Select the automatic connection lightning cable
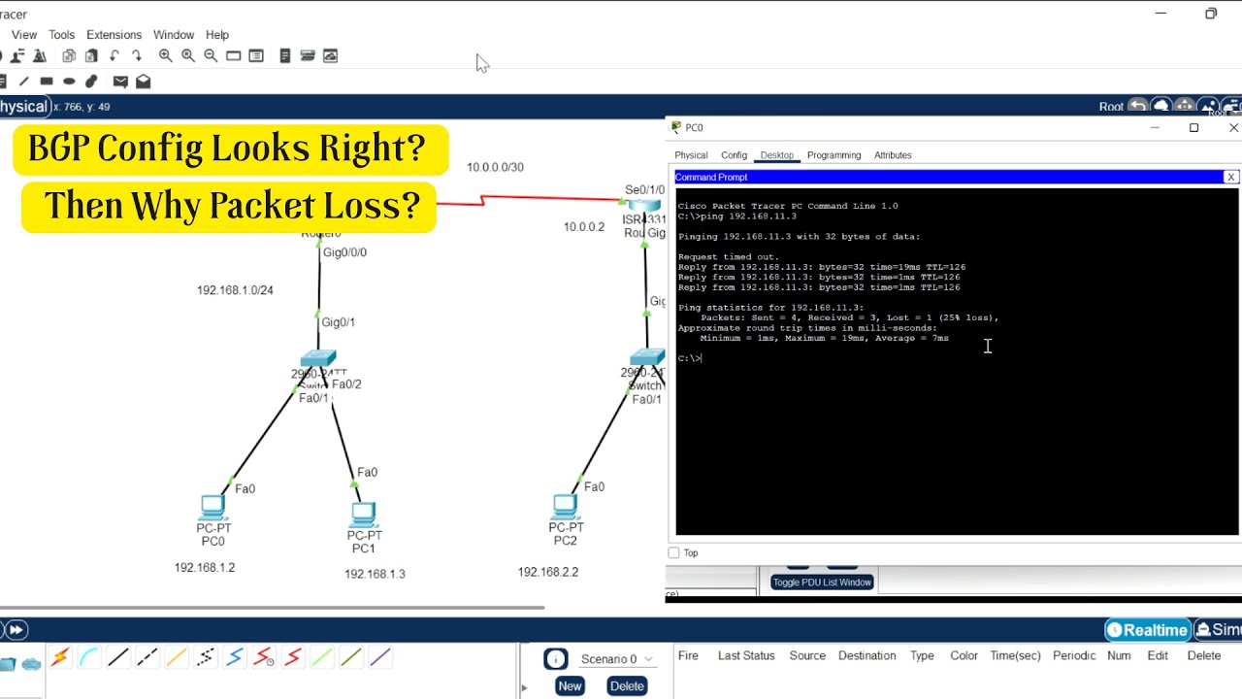The image size is (1242, 699). (60, 657)
